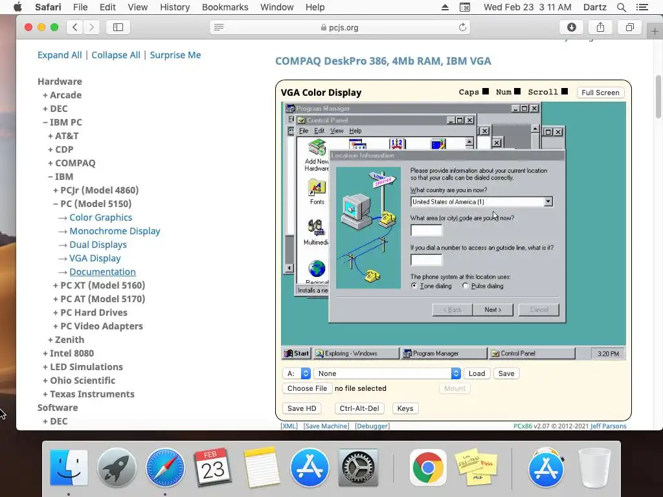Click the outside line number field
The height and width of the screenshot is (497, 663).
pyautogui.click(x=426, y=260)
